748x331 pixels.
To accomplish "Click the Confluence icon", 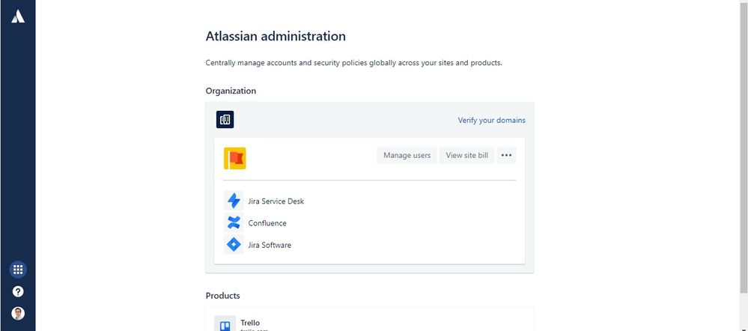I will tap(234, 222).
